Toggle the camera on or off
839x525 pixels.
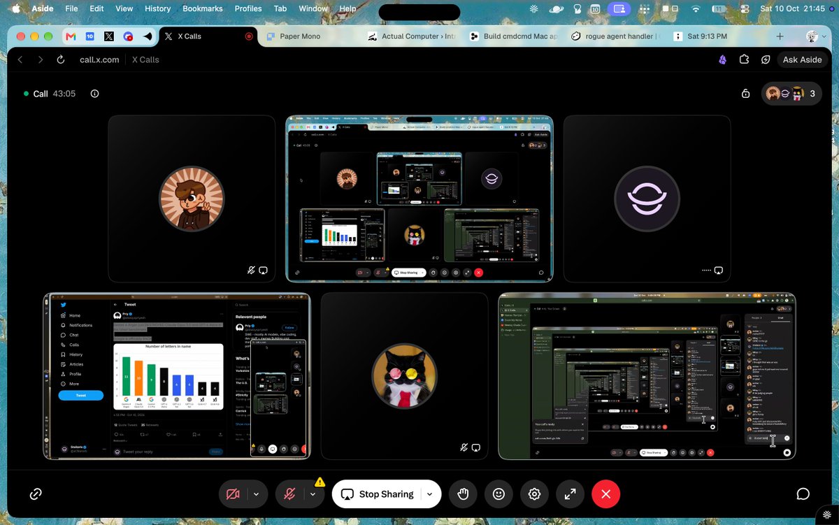point(233,494)
